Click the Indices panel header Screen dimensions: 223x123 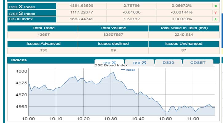pyautogui.click(x=19, y=60)
